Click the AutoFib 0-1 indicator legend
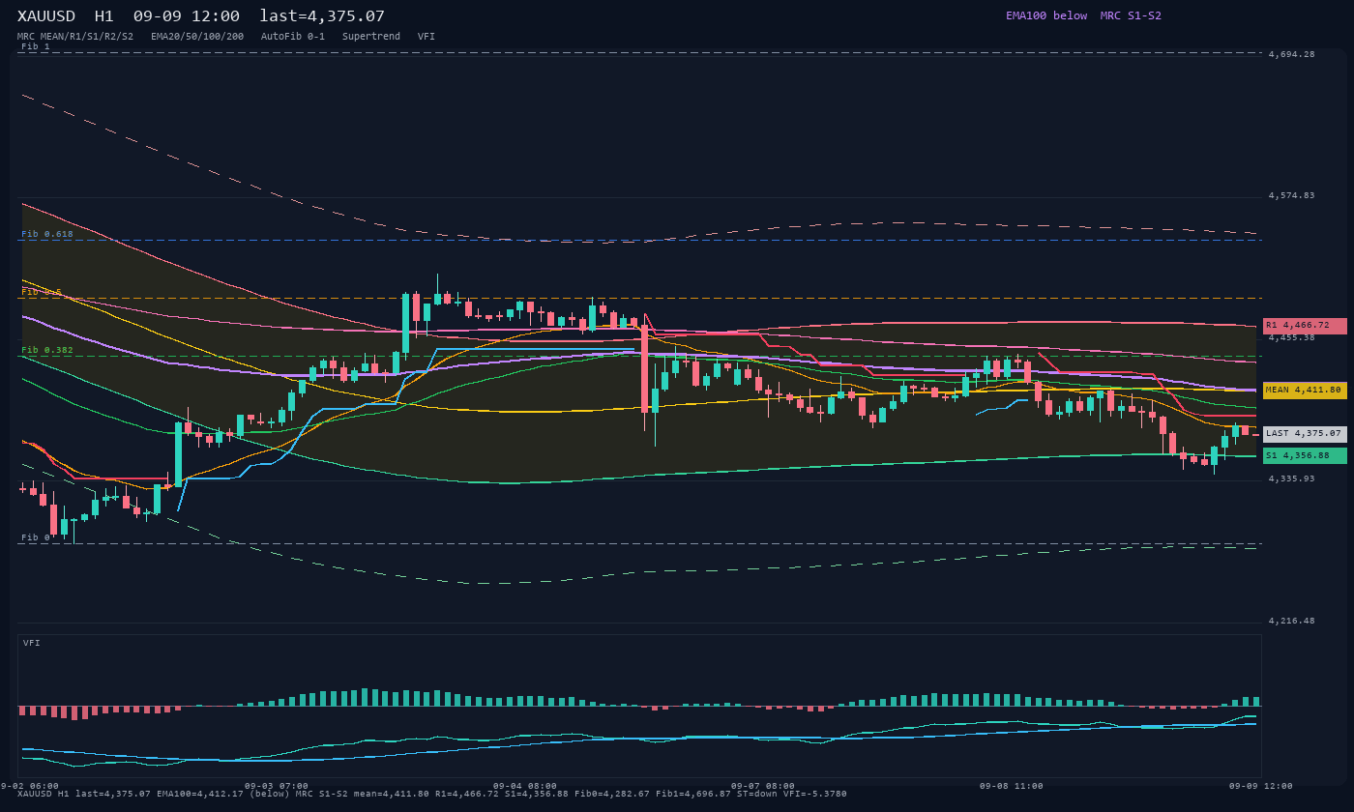Screen dimensions: 1354x812 point(293,37)
